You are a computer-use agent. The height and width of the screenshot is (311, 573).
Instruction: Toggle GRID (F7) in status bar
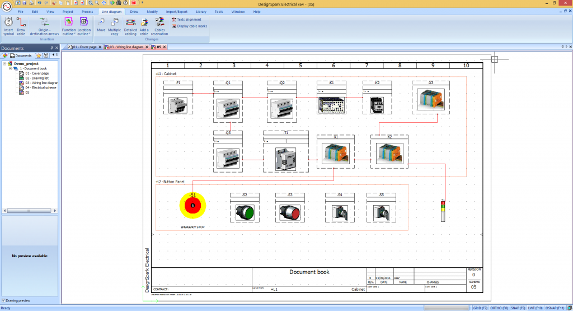480,308
